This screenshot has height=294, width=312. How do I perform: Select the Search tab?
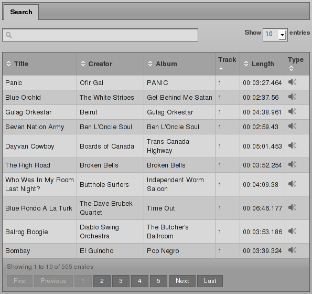[x=21, y=12]
